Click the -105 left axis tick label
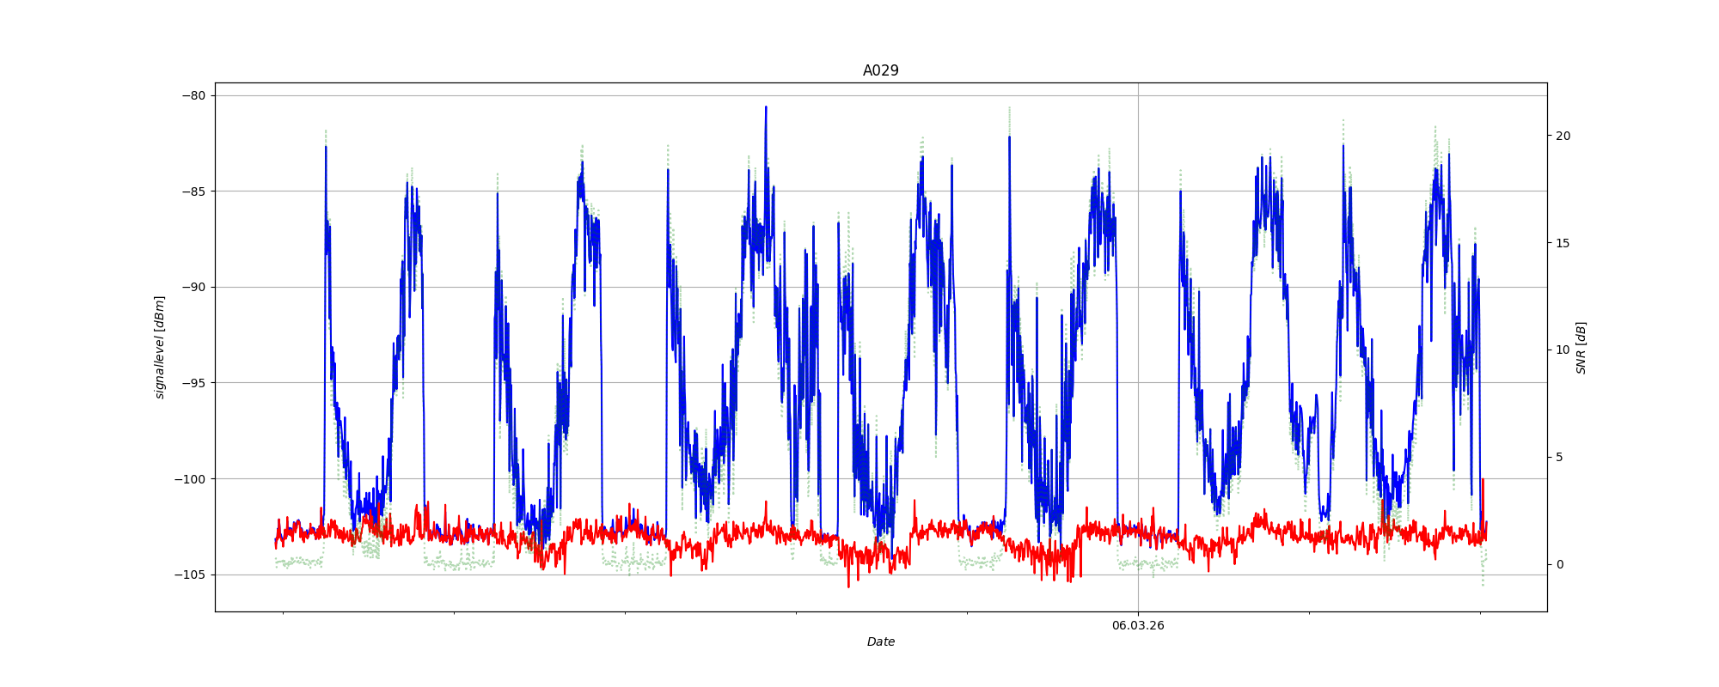Viewport: 1719px width, 687px height. pos(192,575)
